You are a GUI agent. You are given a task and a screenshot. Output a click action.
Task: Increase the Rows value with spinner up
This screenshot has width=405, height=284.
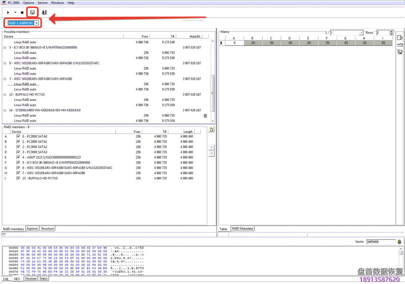coord(391,31)
